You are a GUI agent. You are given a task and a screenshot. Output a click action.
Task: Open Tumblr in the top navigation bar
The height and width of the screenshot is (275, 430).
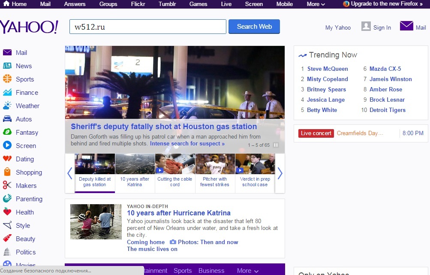click(167, 4)
